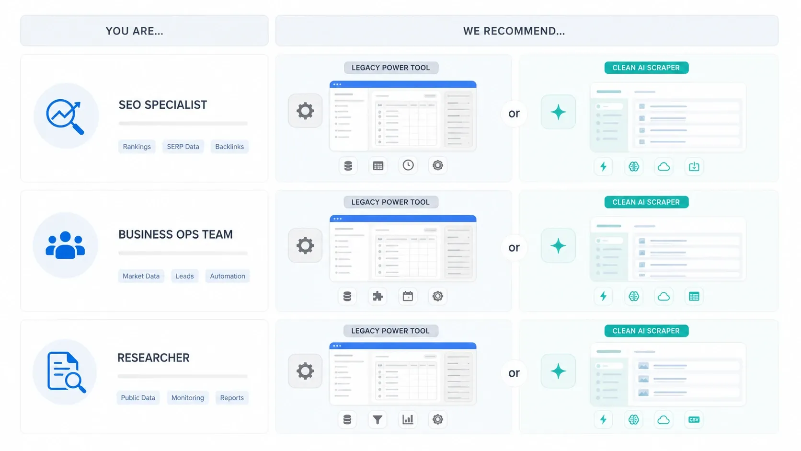The height and width of the screenshot is (451, 801).
Task: Click the "or" circle in Business Ops row
Action: click(514, 248)
